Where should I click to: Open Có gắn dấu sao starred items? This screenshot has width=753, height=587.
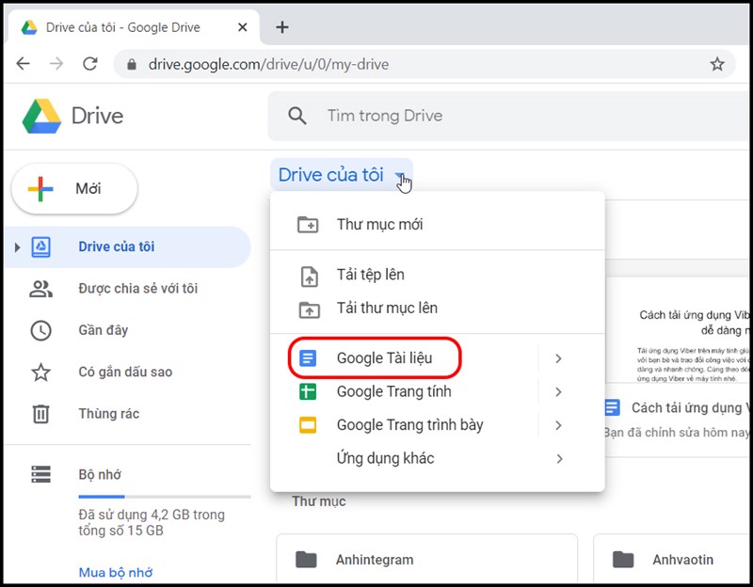pyautogui.click(x=124, y=372)
